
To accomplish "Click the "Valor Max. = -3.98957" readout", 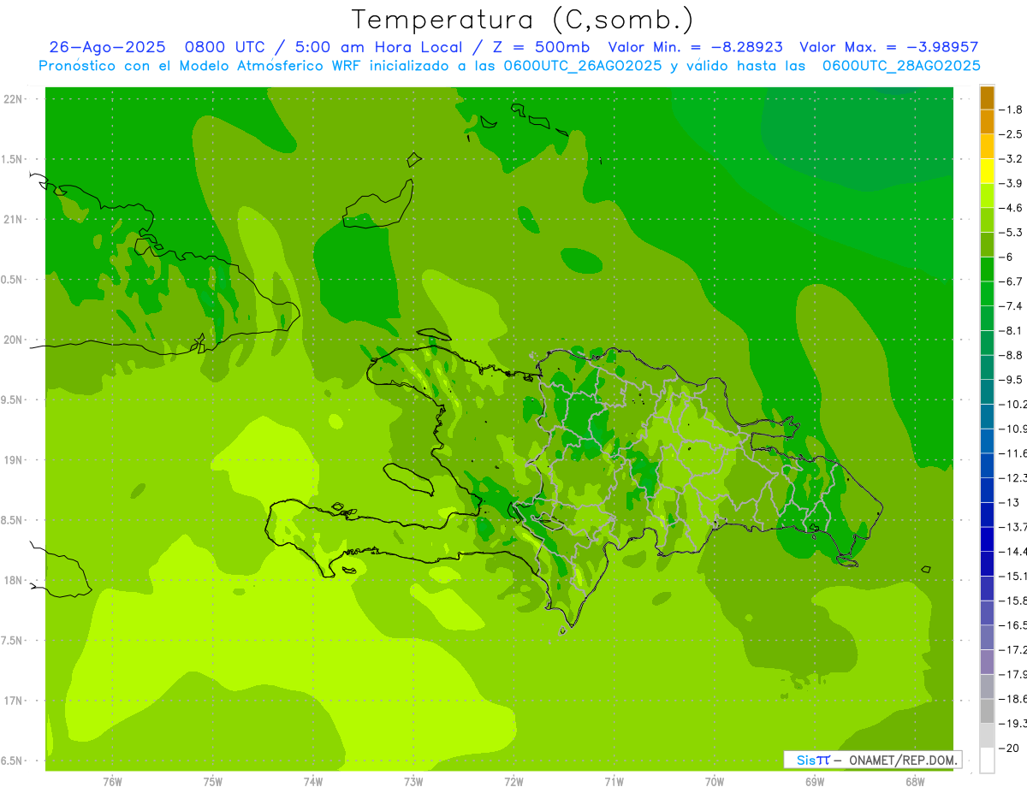I will click(x=888, y=47).
